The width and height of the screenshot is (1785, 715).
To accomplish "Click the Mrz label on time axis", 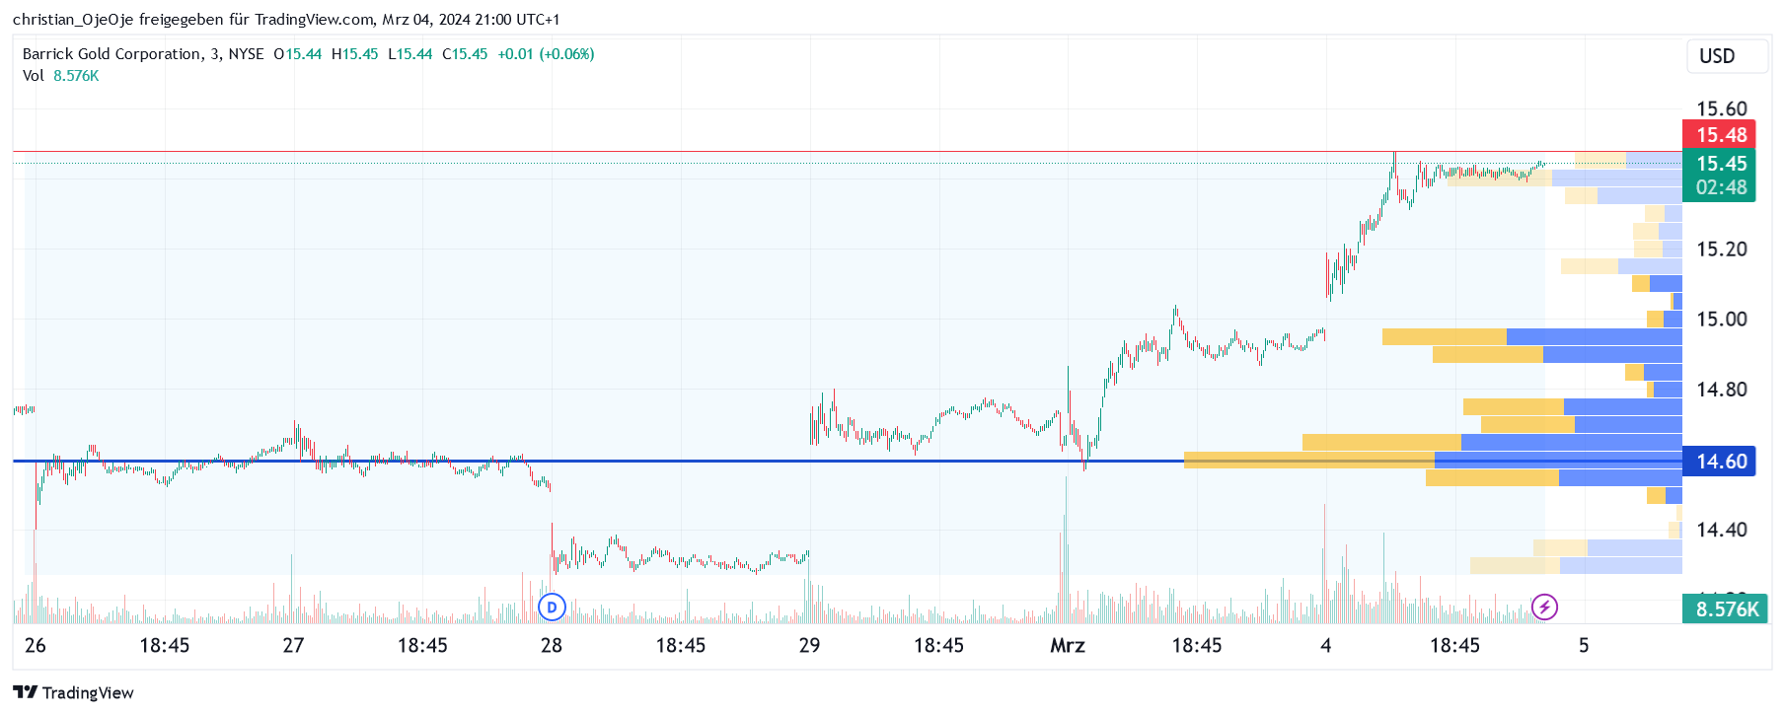I will 1067,645.
